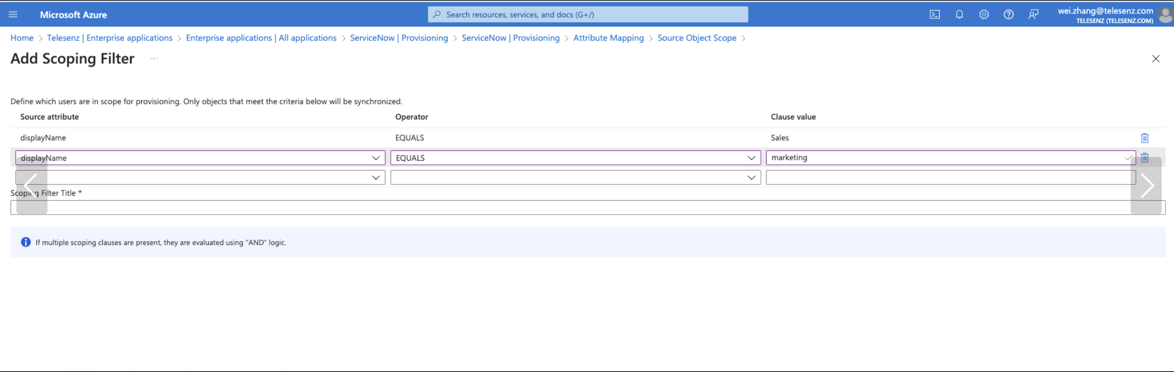This screenshot has width=1174, height=372.
Task: Open Attribute Mapping breadcrumb
Action: pos(608,38)
